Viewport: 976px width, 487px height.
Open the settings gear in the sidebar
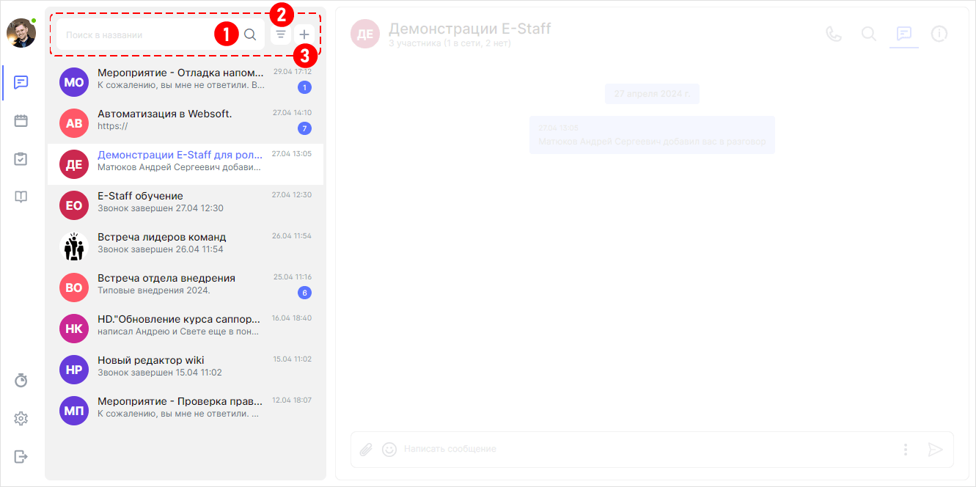click(21, 418)
